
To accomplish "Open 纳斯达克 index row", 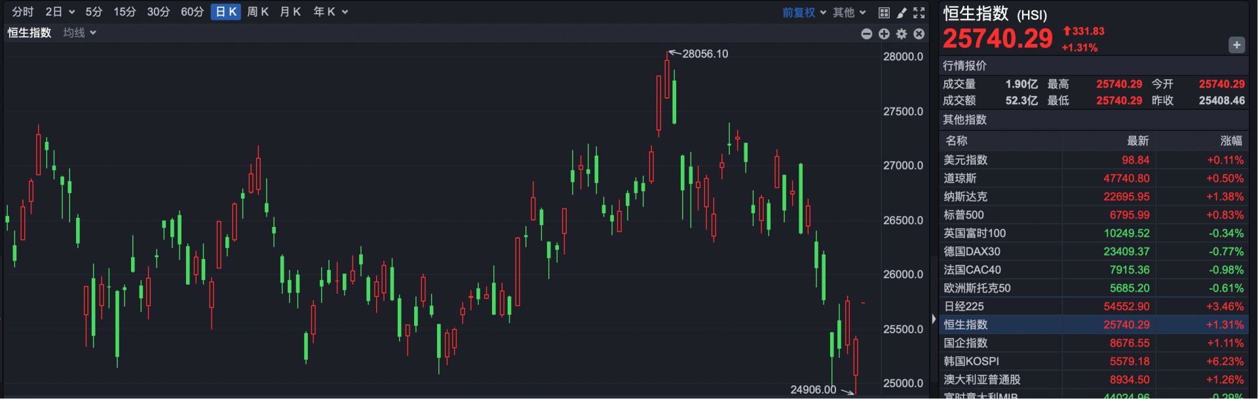I will click(x=965, y=196).
